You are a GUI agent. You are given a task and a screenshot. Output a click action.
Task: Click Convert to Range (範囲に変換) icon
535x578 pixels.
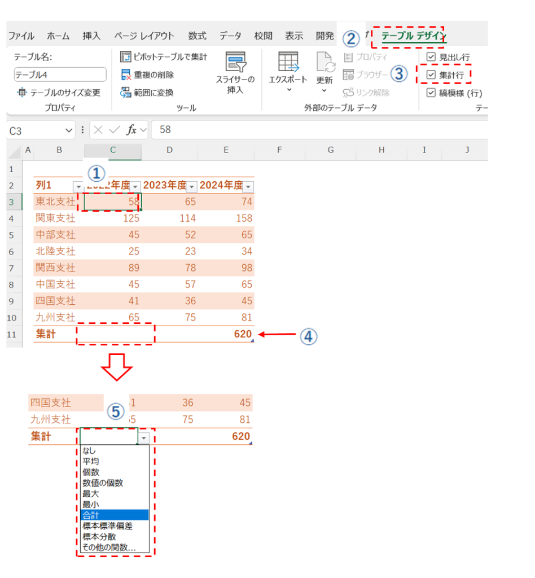pyautogui.click(x=126, y=93)
